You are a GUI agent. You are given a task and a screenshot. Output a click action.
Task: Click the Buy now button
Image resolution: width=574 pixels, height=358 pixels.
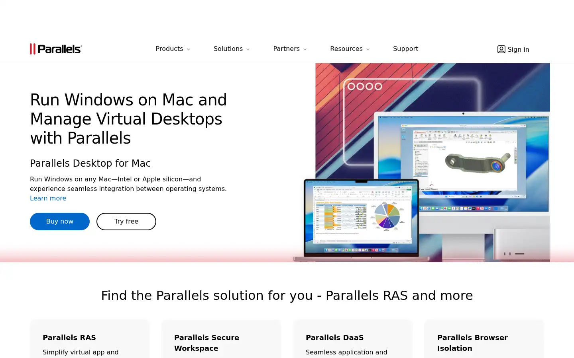[60, 222]
